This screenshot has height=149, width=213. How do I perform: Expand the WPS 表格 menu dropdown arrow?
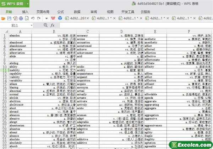(28, 4)
